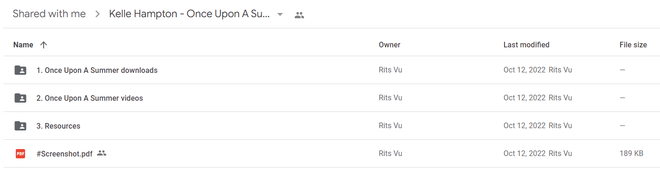Go back to Shared with me
Viewport: 660px width, 169px height.
point(49,14)
